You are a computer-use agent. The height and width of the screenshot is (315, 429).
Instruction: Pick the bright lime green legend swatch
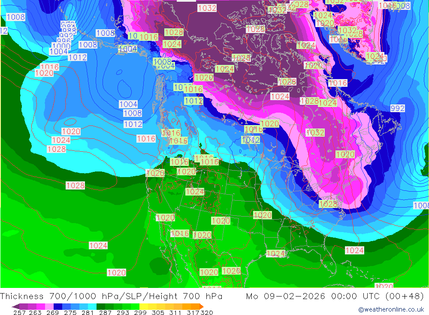(x=135, y=306)
